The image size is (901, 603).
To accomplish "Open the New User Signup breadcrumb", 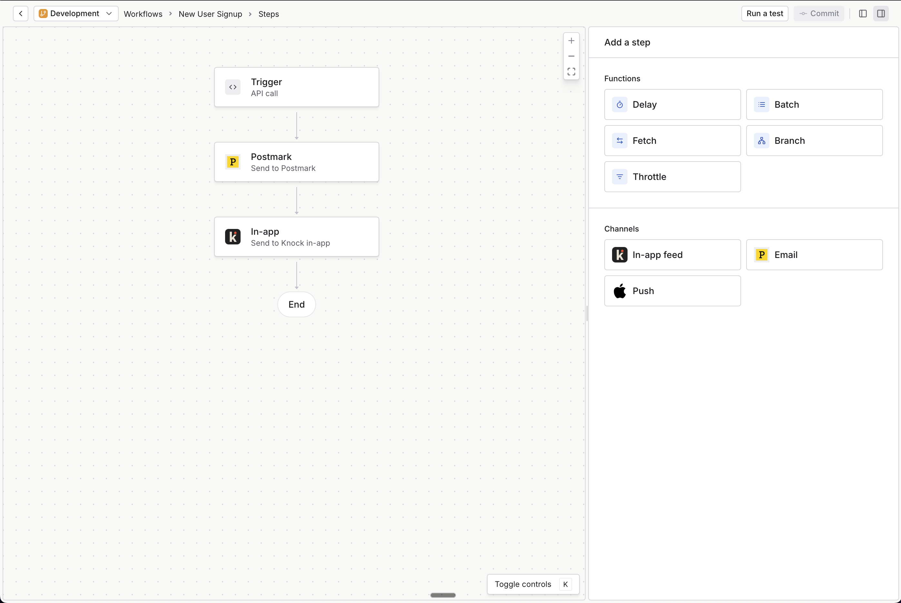I will [210, 14].
